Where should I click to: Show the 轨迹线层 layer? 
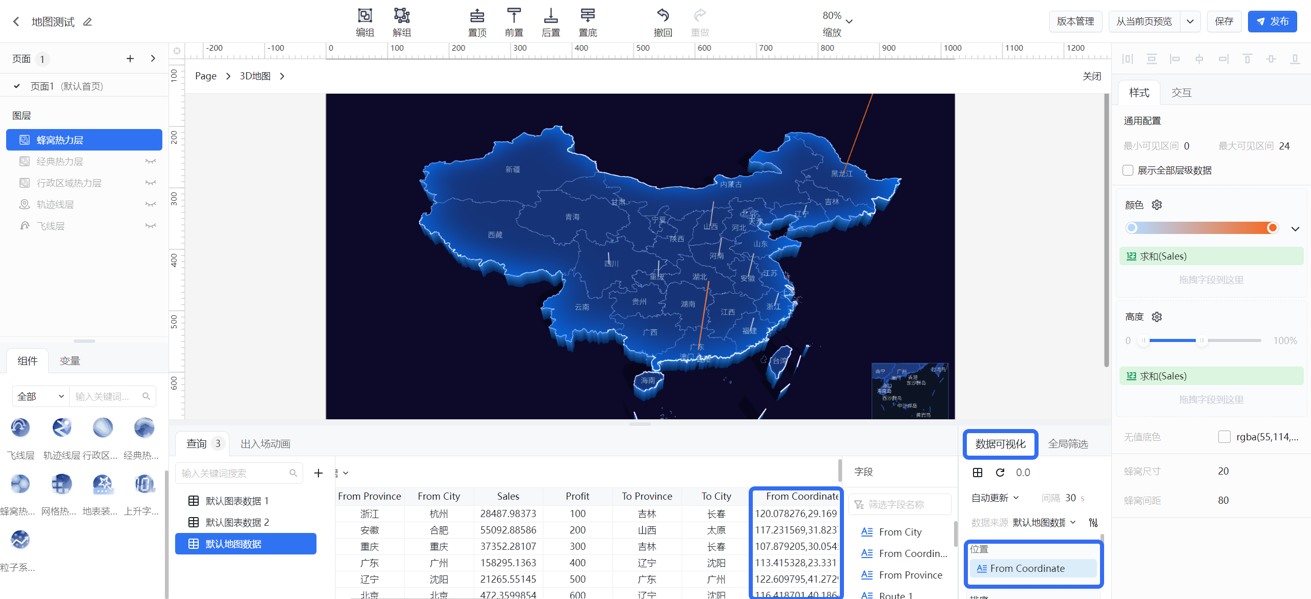coord(150,204)
